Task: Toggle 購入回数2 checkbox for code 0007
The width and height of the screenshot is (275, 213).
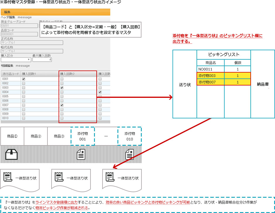Action: click(62, 105)
